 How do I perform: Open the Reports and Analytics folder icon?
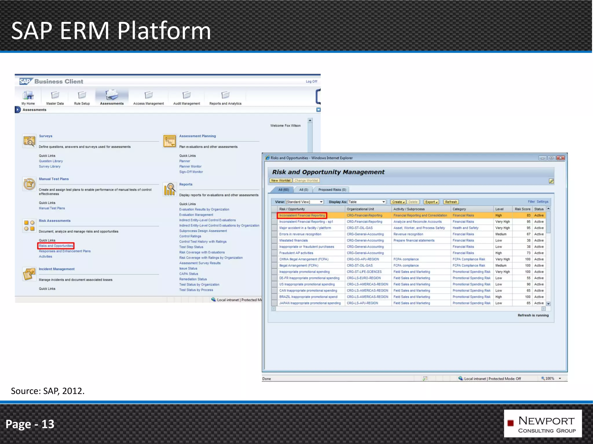pyautogui.click(x=225, y=95)
